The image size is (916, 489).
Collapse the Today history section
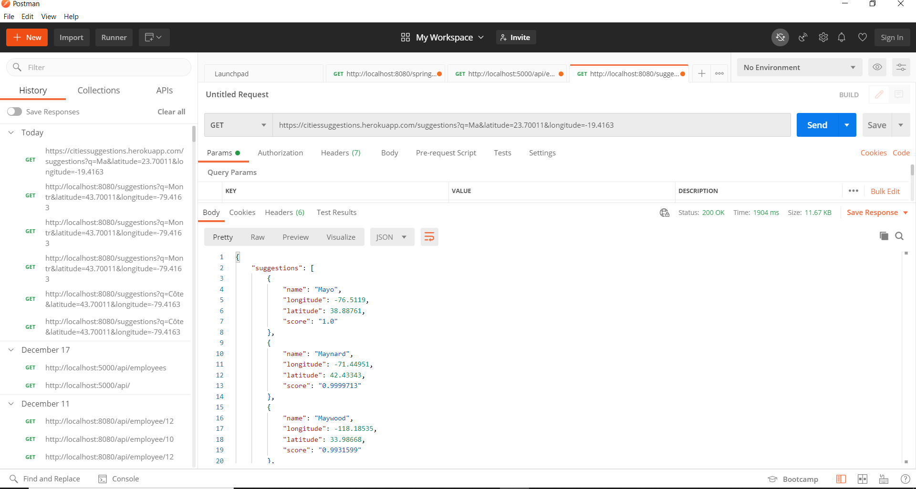10,132
